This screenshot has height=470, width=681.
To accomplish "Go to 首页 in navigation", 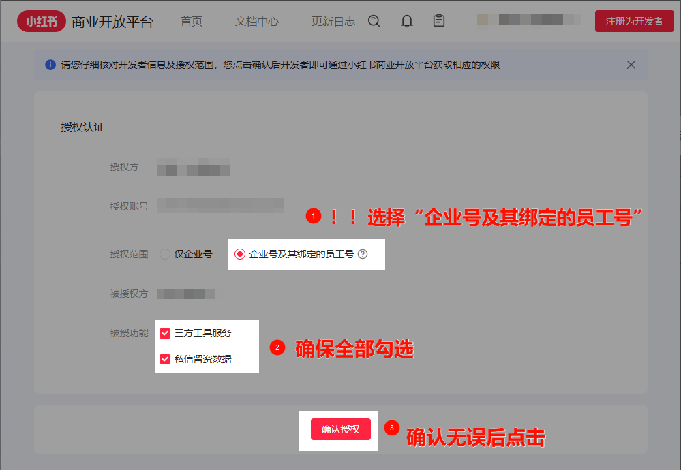I will (192, 21).
